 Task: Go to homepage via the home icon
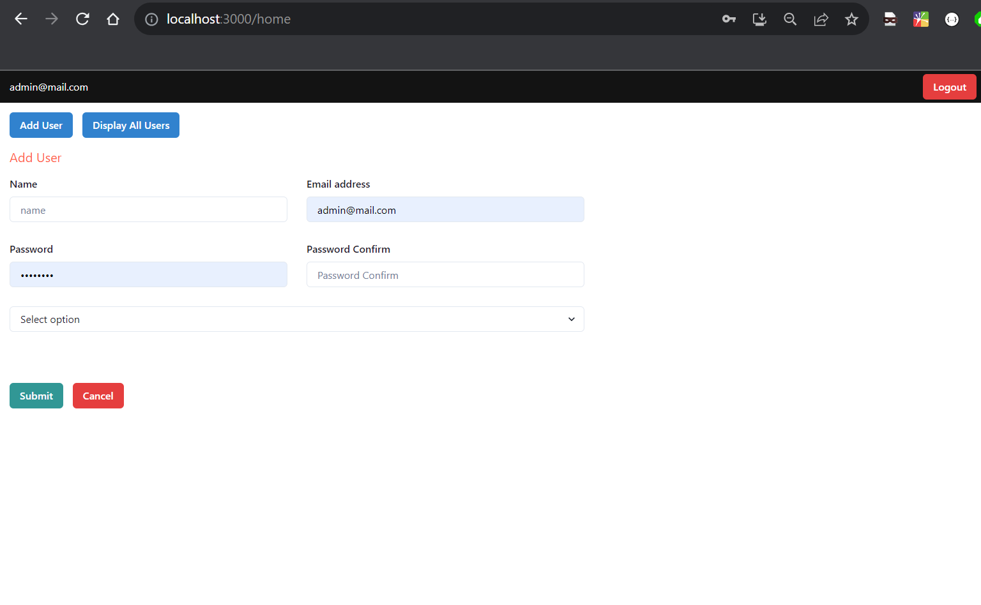(113, 19)
